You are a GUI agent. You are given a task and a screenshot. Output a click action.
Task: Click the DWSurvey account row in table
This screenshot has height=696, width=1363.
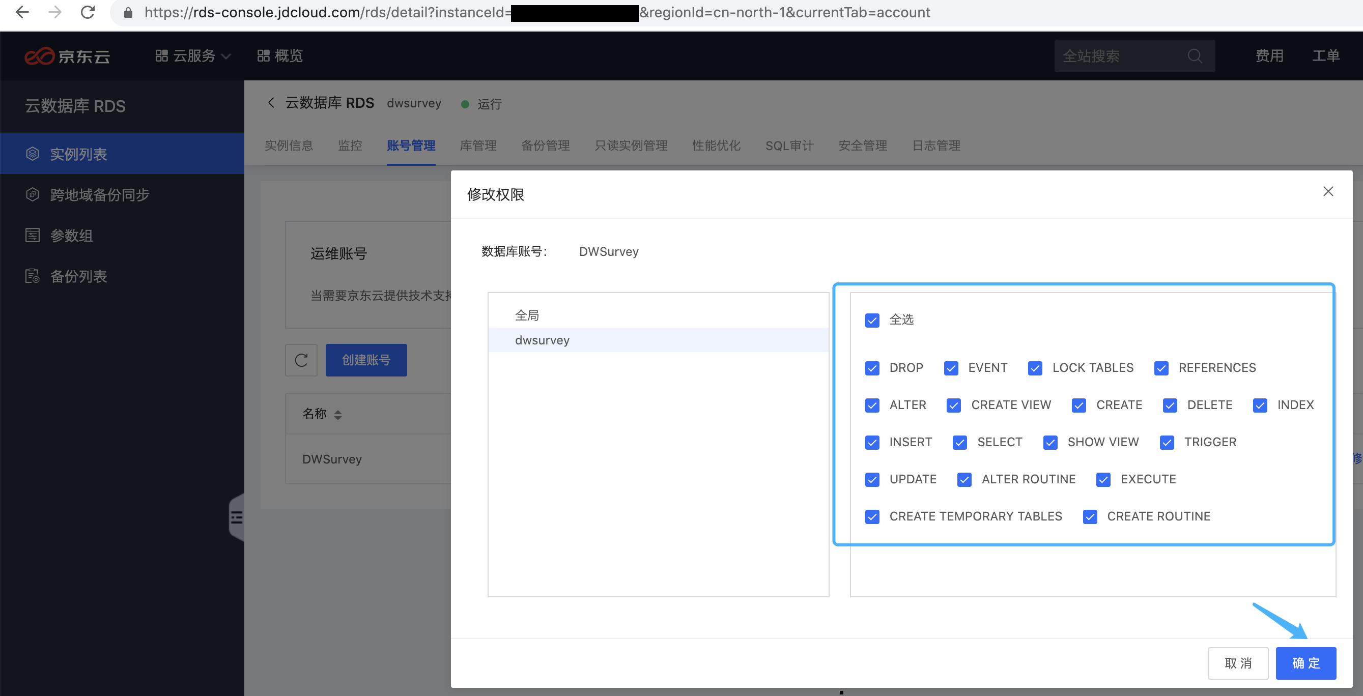pyautogui.click(x=369, y=459)
